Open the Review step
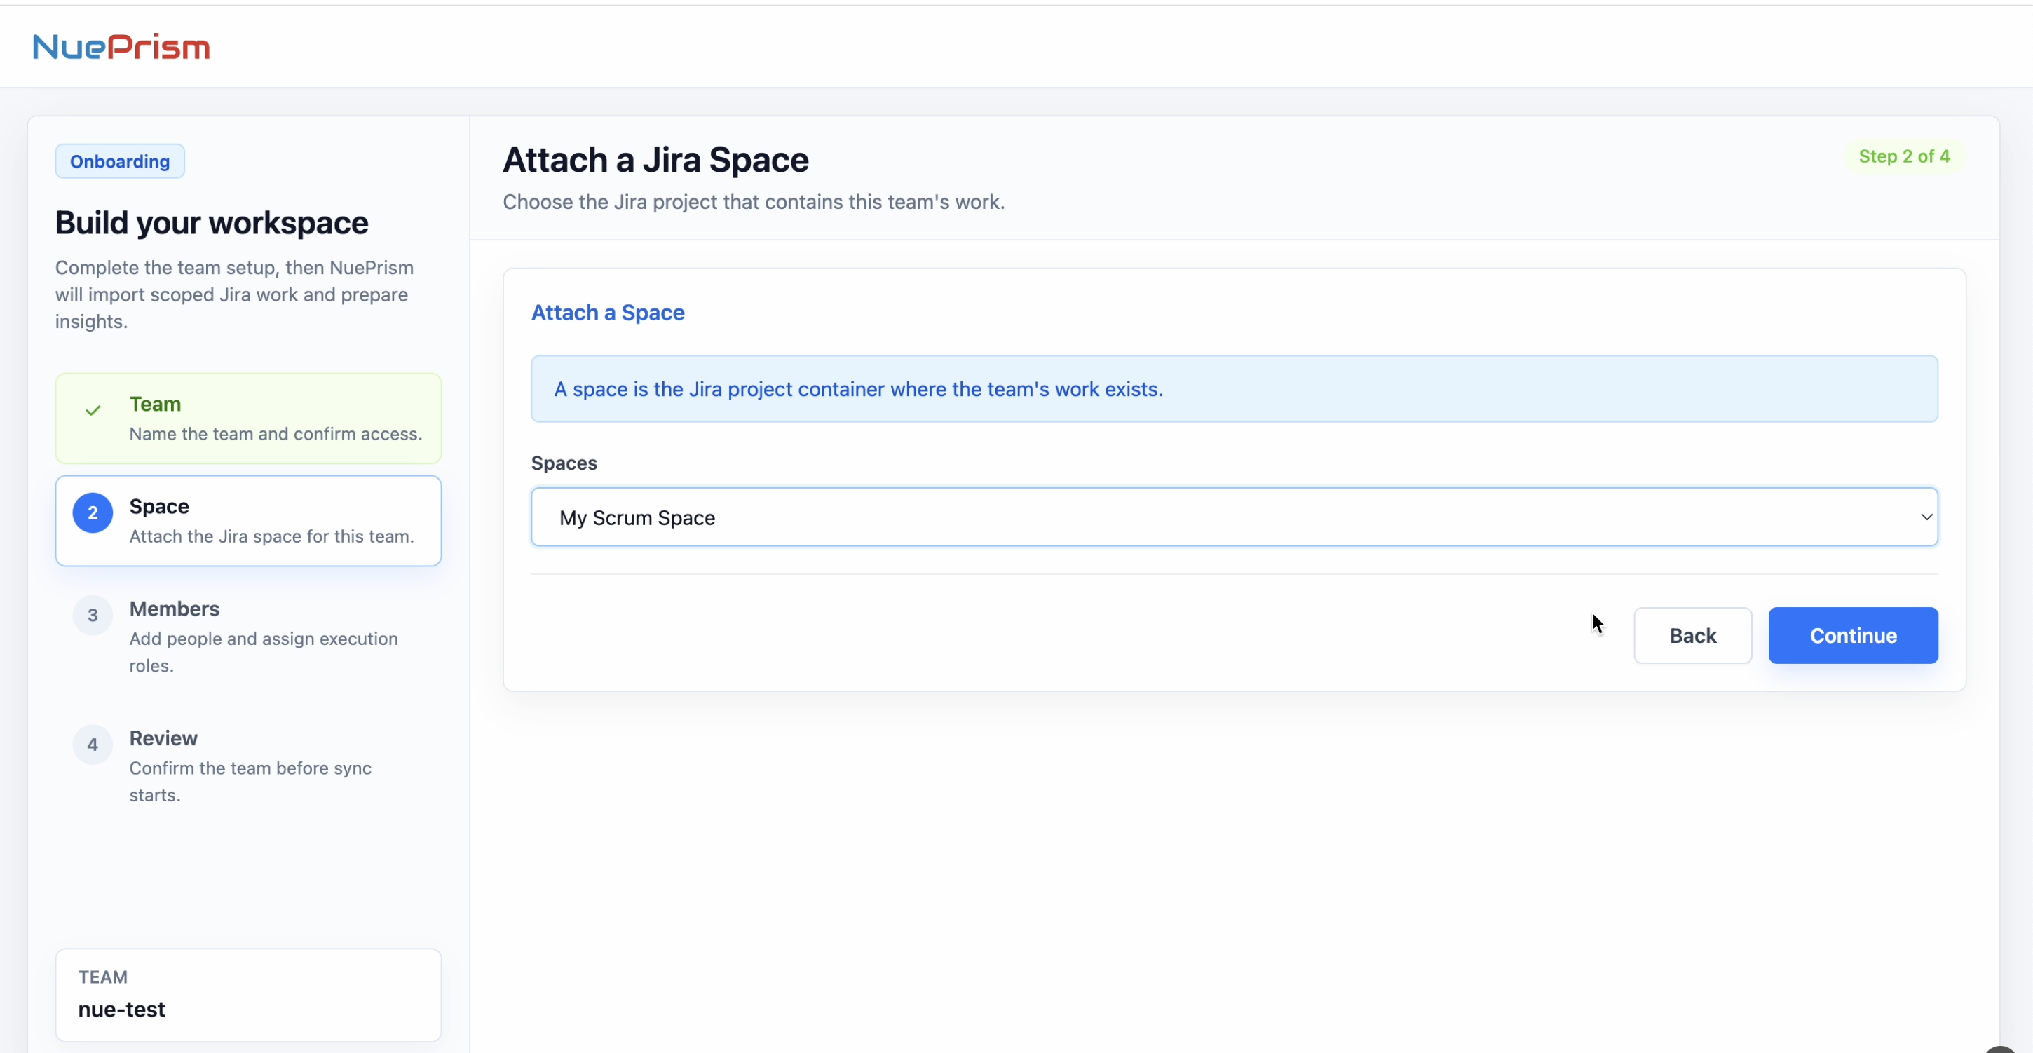Viewport: 2033px width, 1053px height. pyautogui.click(x=249, y=766)
